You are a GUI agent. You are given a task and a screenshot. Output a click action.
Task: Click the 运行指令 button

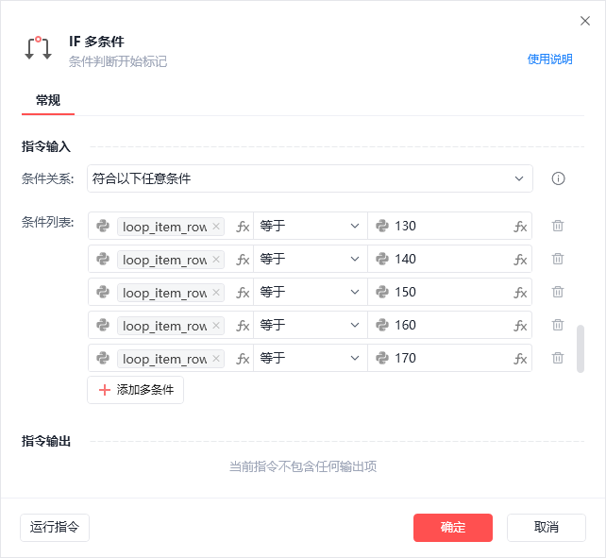click(55, 528)
